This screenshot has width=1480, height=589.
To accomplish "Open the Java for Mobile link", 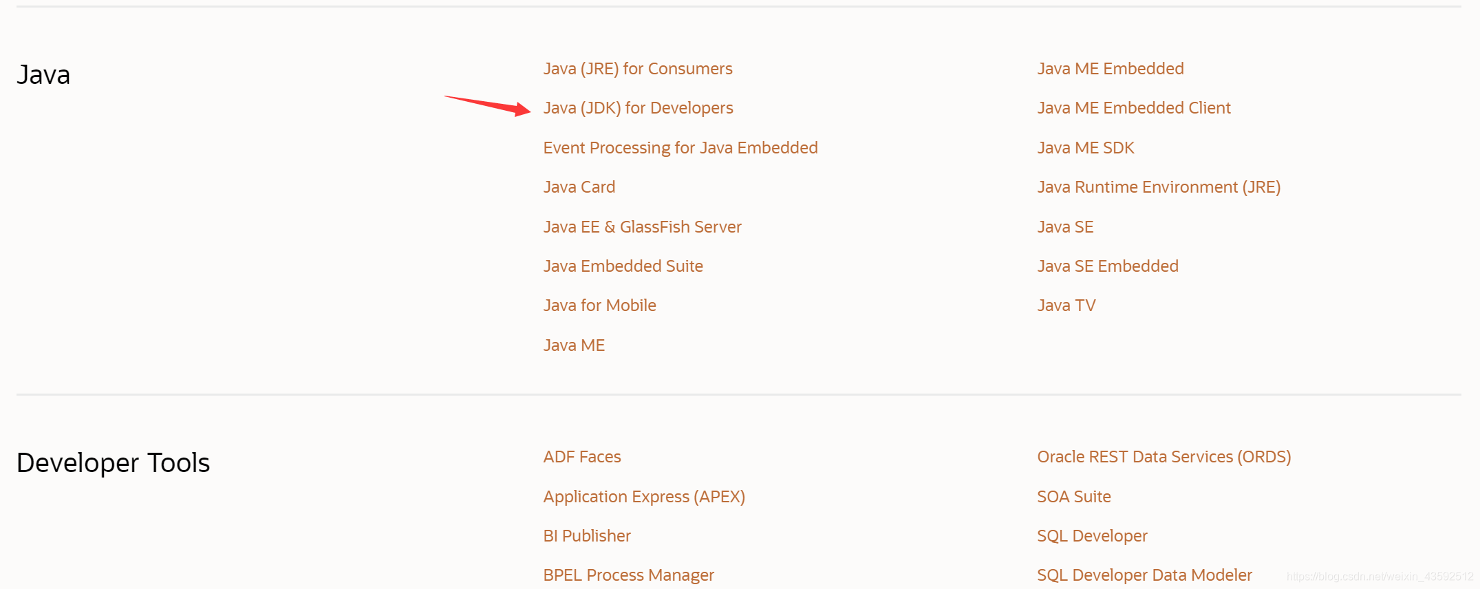I will point(599,306).
